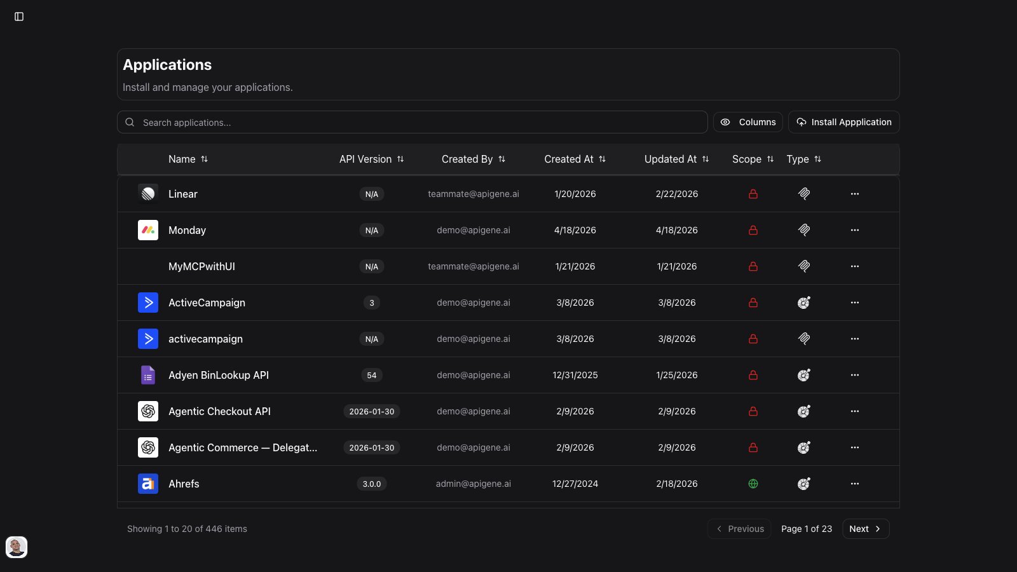
Task: Click the Agentic Commerce logo
Action: point(148,447)
